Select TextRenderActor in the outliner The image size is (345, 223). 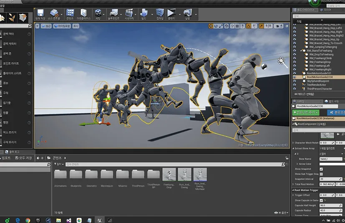tap(316, 85)
